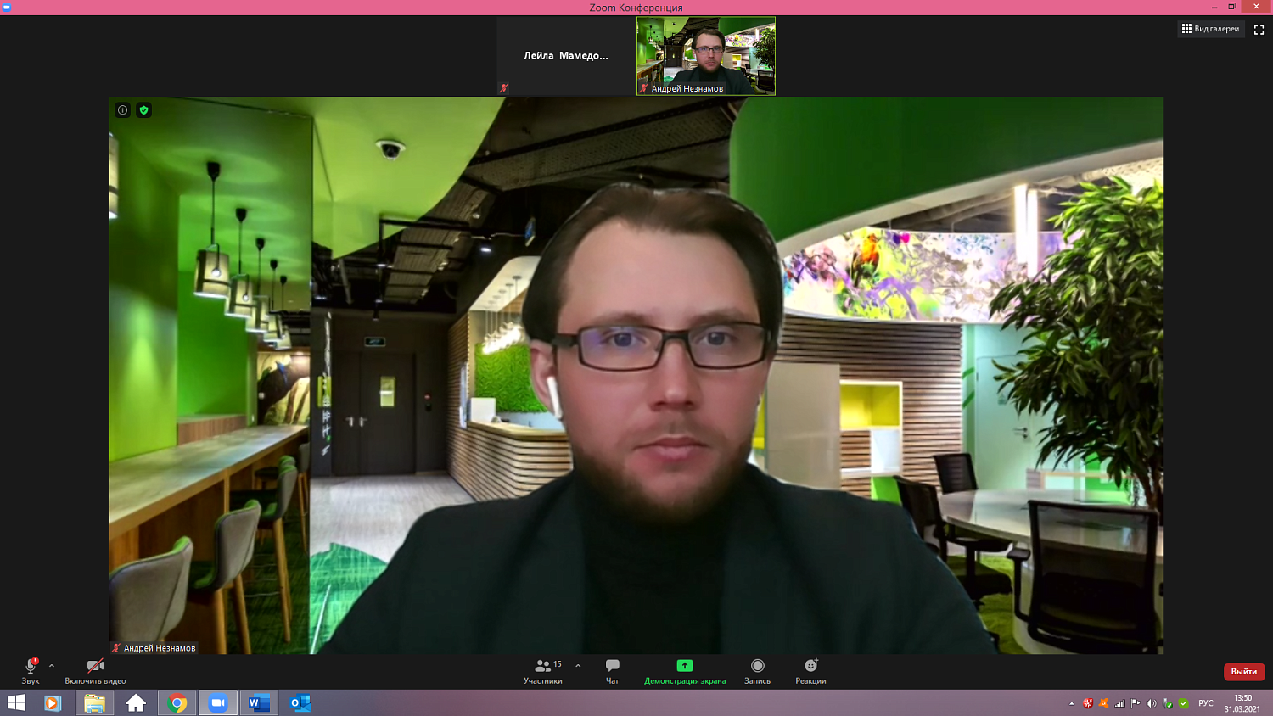Expand participants options arrow next to Участники

[578, 666]
